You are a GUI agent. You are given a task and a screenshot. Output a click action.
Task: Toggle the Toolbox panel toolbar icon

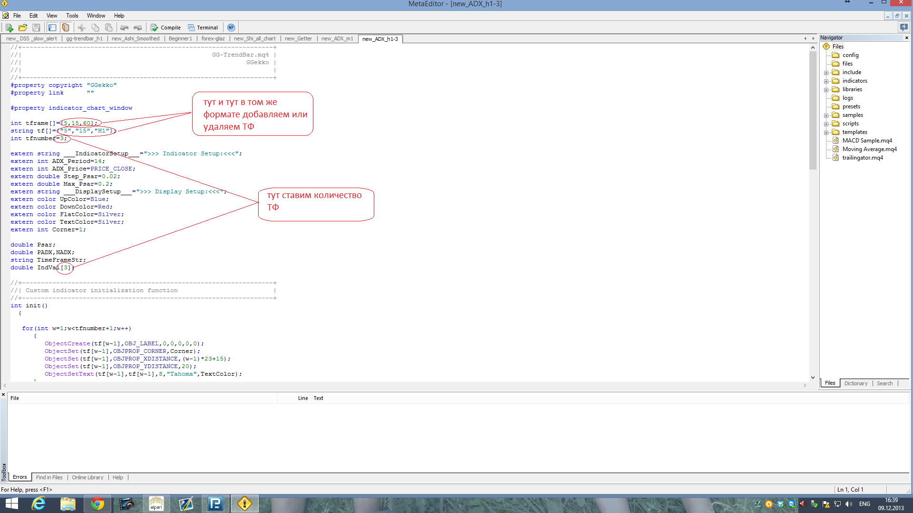point(66,28)
